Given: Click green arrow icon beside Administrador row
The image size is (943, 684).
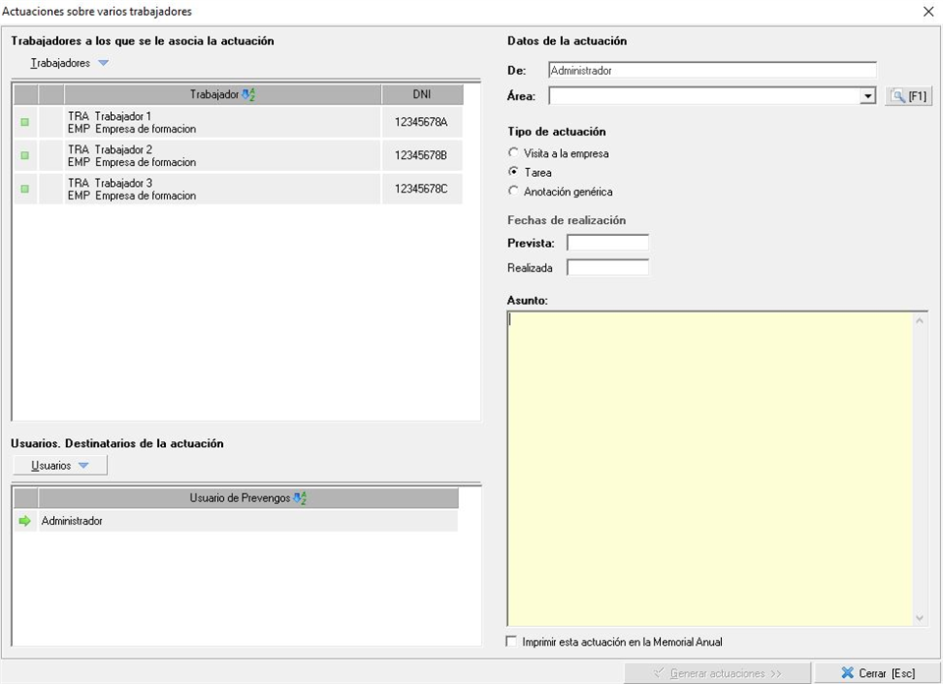Looking at the screenshot, I should coord(26,521).
